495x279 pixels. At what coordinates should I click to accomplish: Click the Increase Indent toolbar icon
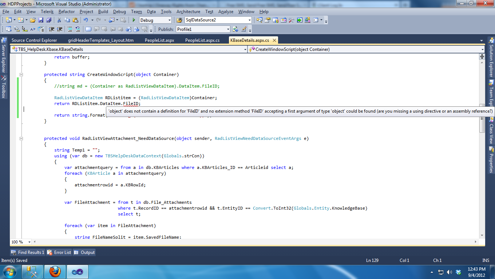coord(60,29)
